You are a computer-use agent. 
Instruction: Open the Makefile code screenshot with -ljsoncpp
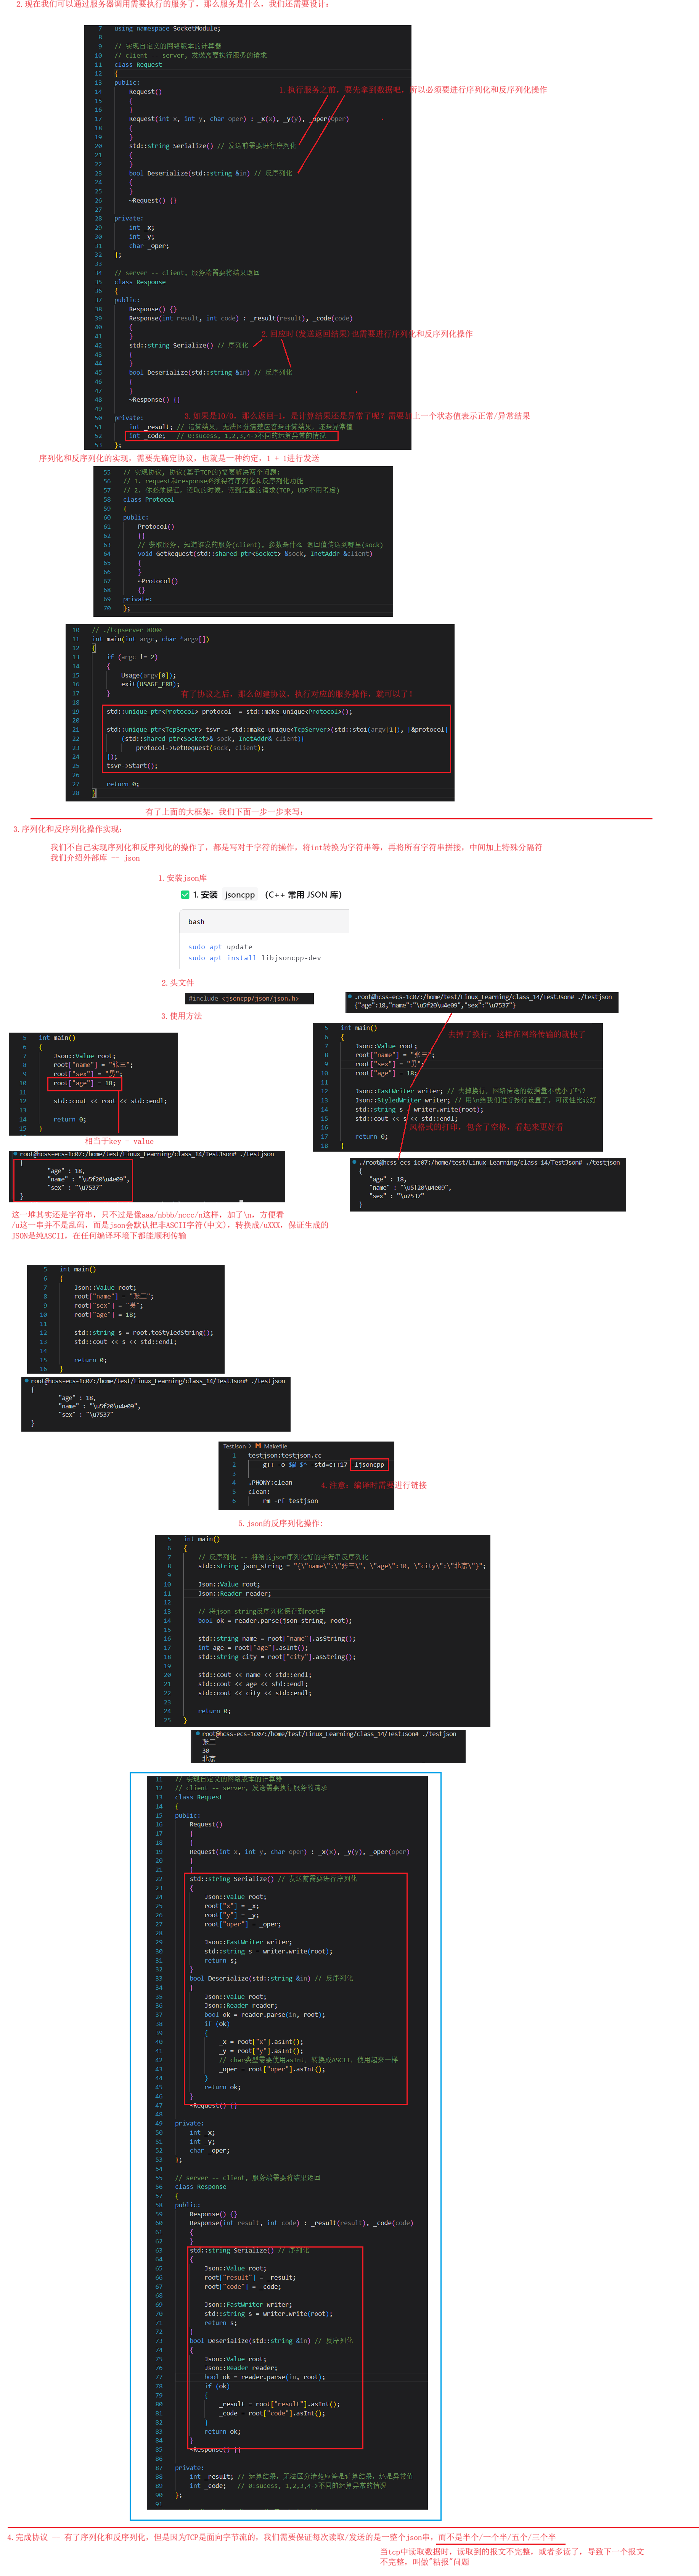coord(306,1475)
